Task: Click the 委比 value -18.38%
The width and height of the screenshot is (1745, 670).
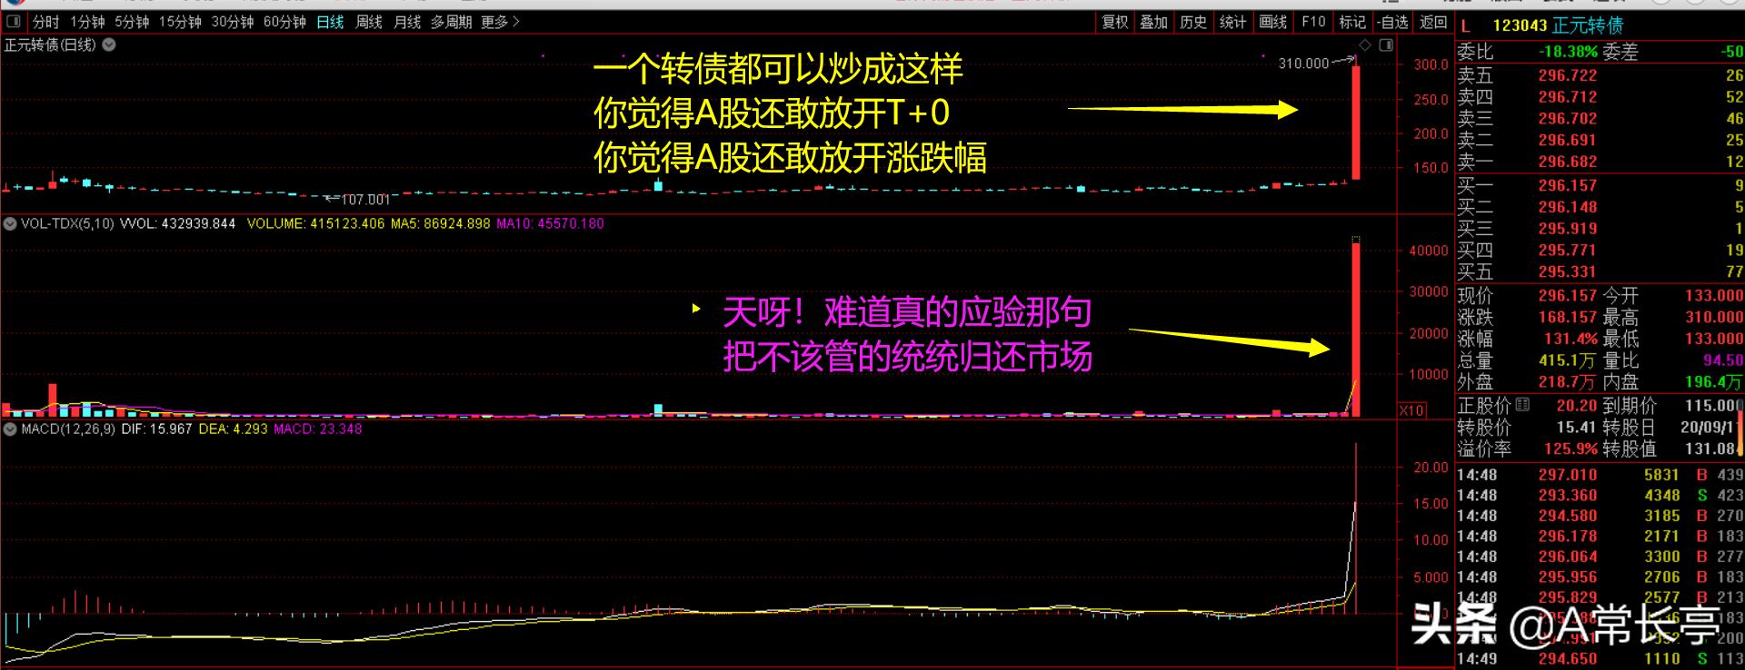Action: click(1568, 52)
